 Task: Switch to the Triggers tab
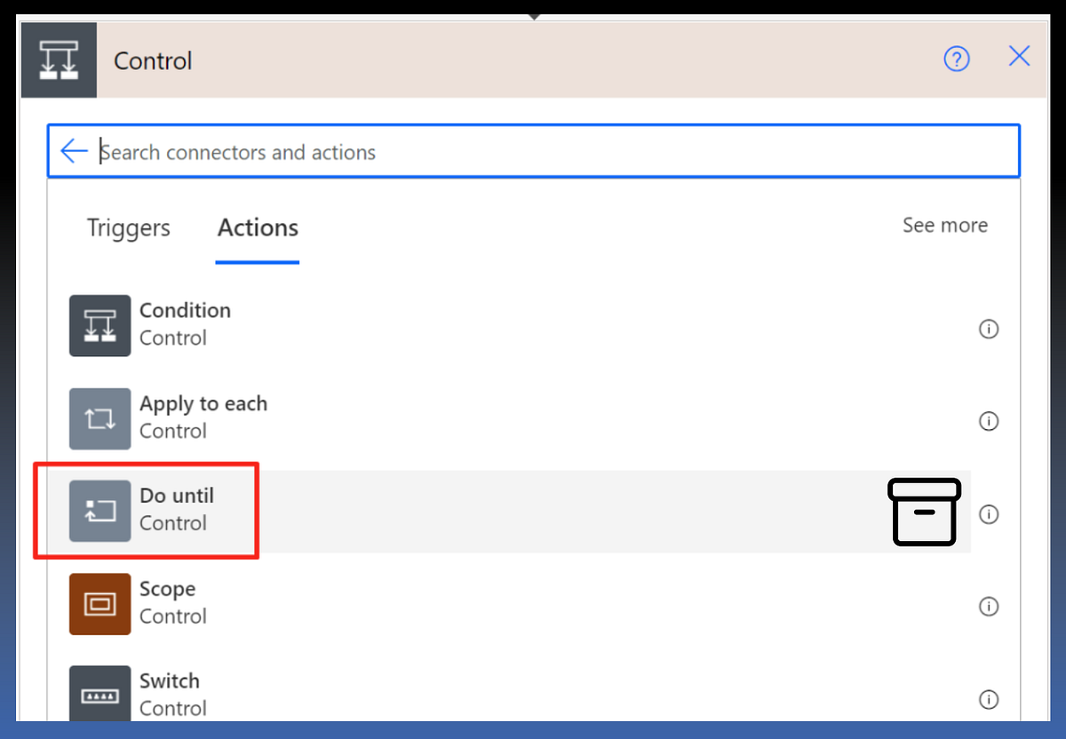[128, 228]
